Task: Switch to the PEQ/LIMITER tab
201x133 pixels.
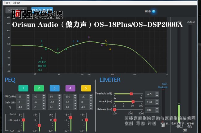Action: (x=42, y=10)
